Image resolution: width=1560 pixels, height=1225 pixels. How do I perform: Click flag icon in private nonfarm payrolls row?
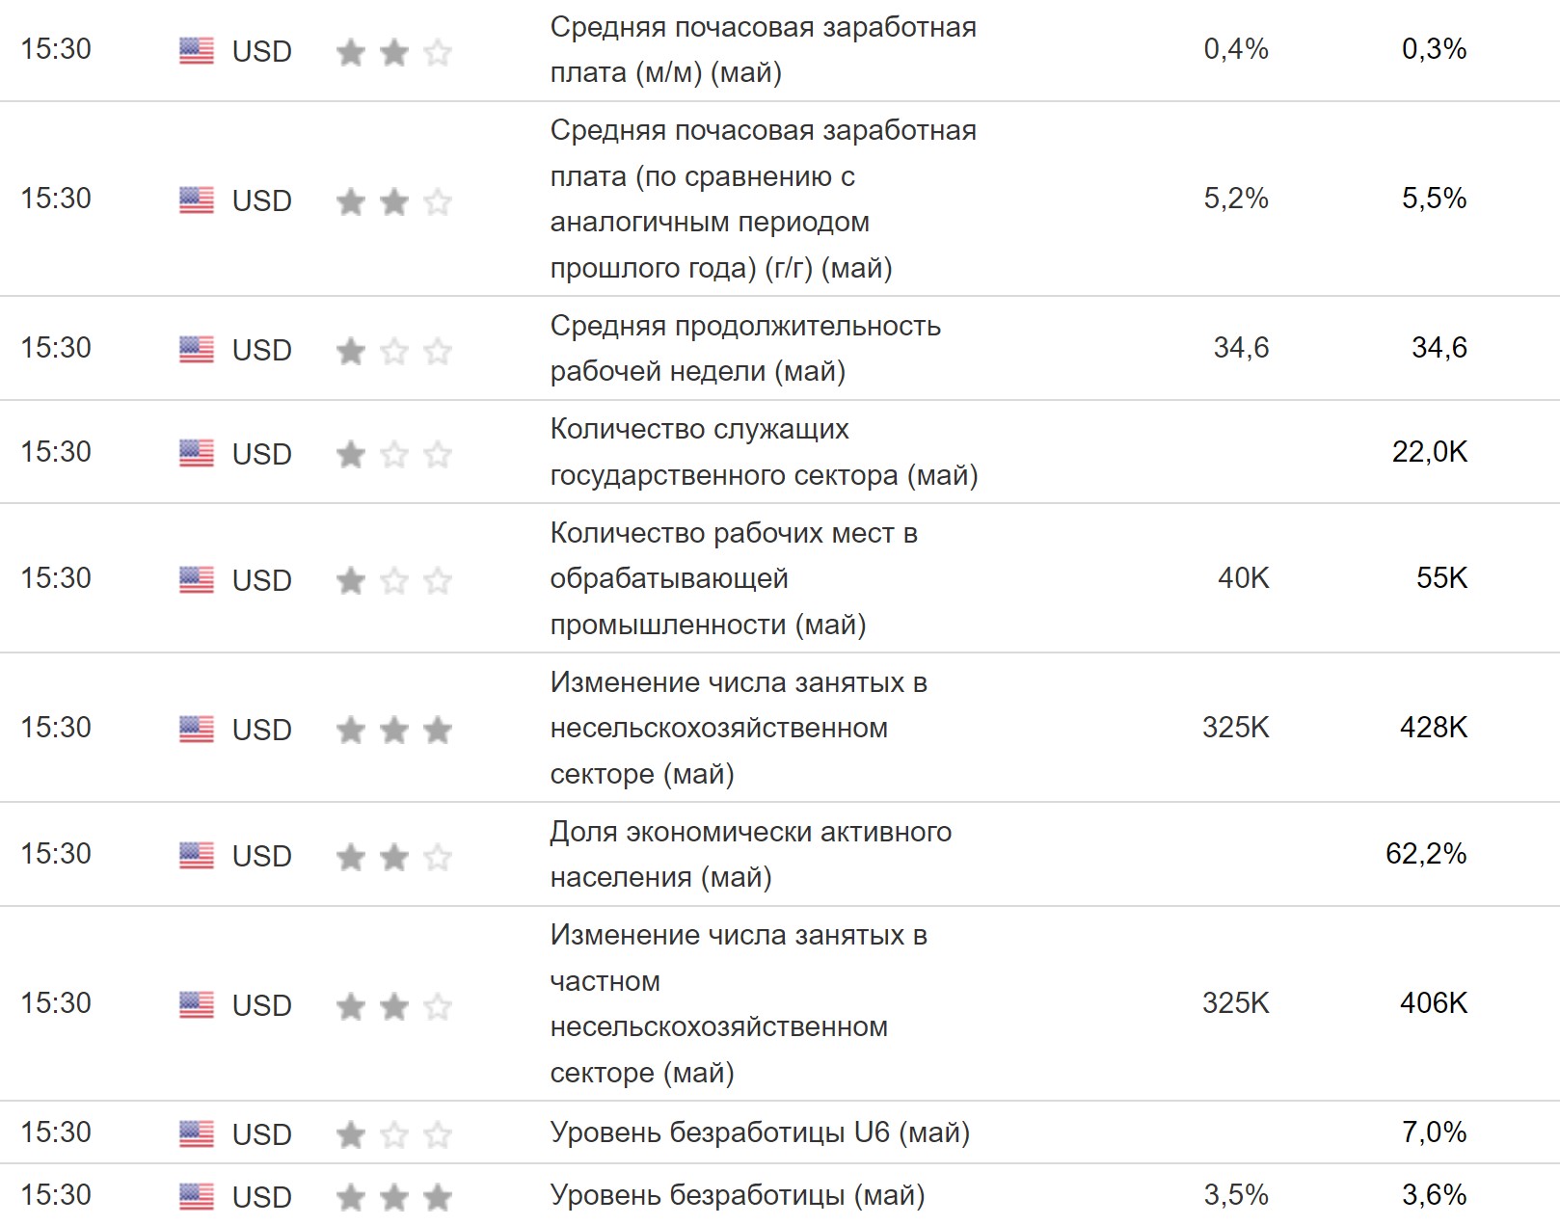coord(197,1004)
